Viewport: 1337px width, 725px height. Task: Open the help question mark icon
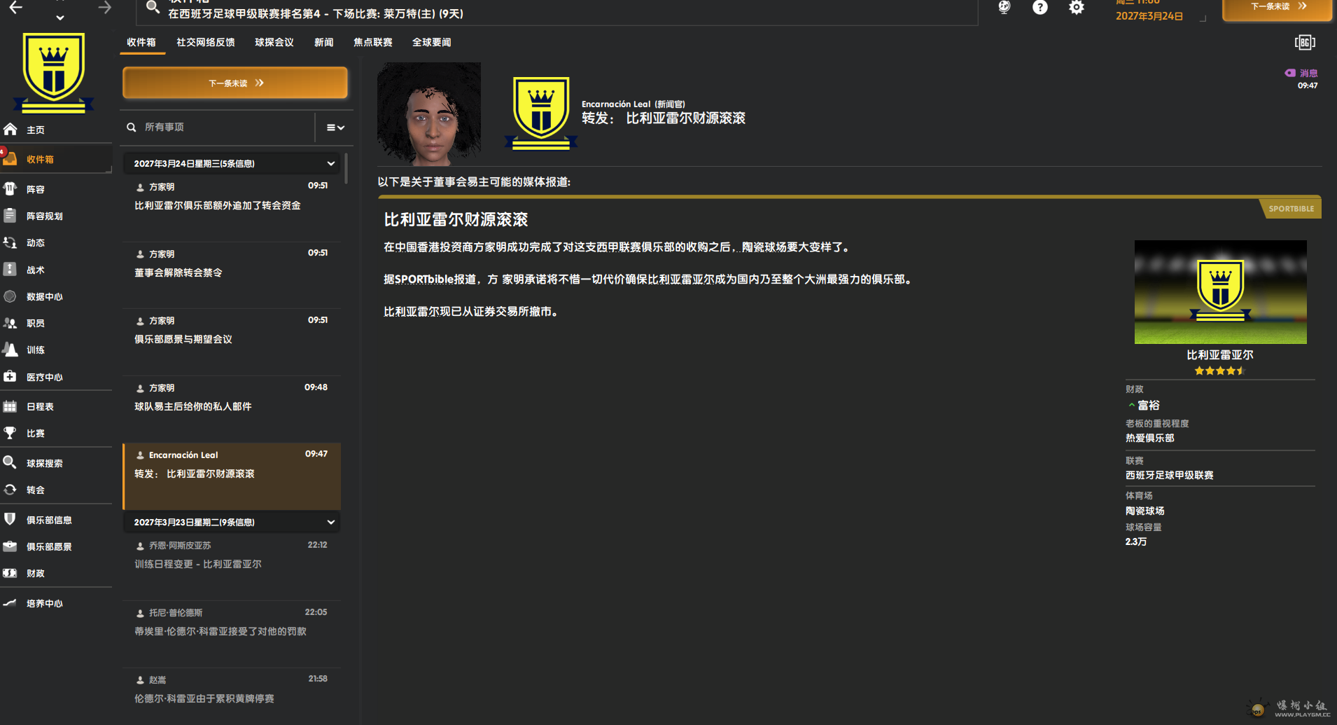(1040, 8)
